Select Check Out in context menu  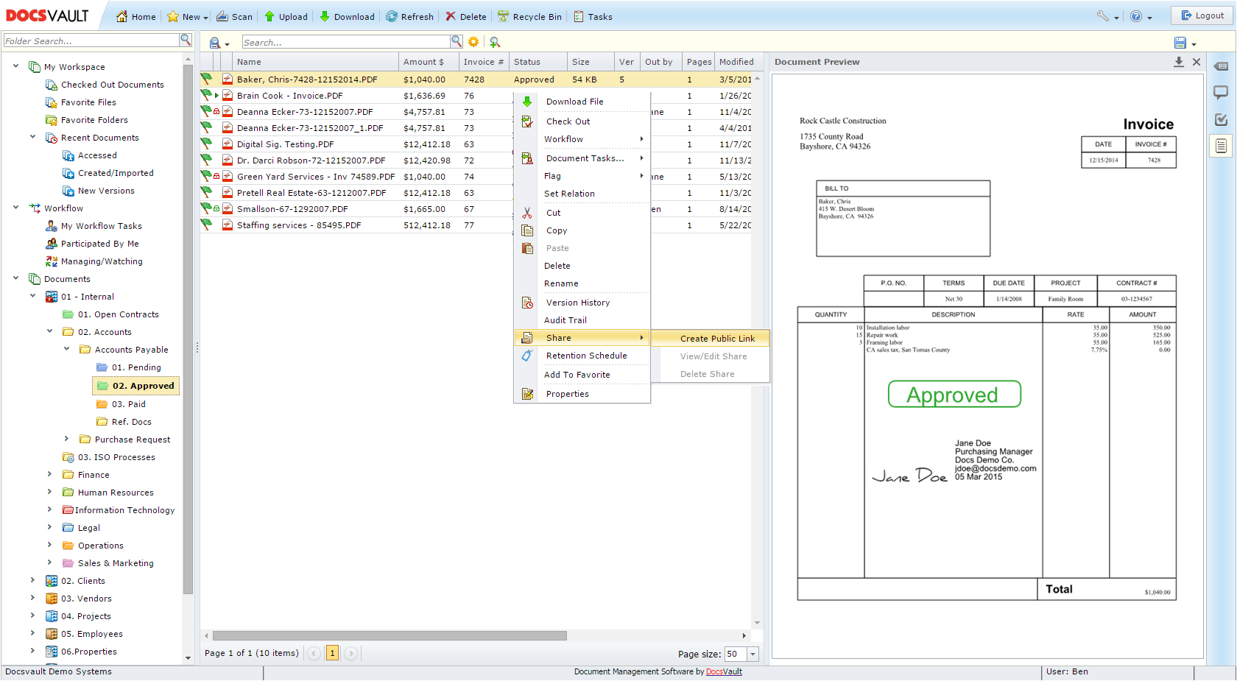pyautogui.click(x=568, y=121)
